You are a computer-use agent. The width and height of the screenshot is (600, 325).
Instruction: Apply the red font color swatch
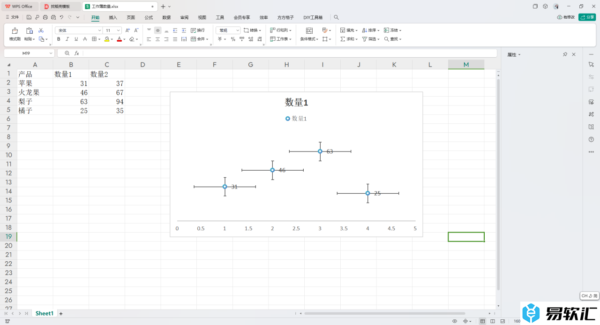(x=119, y=39)
